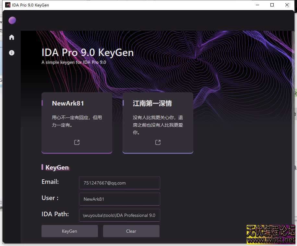Click the IDA Path field to edit the path
Screen dimensions: 297x246
click(x=119, y=215)
